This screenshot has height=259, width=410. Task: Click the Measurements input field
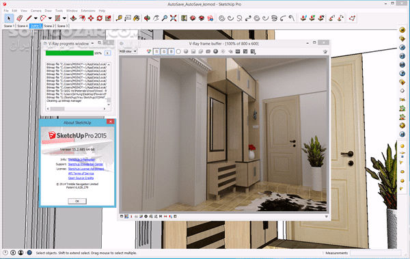[x=375, y=253]
